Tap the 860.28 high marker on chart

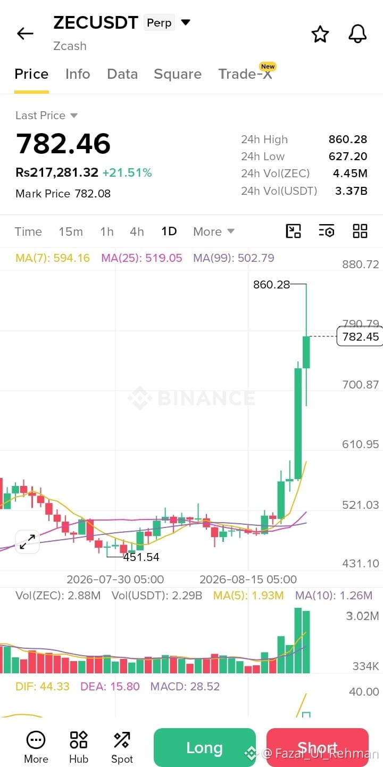(x=271, y=285)
